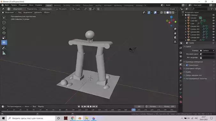Open the Маркер timeline menu
The width and height of the screenshot is (216, 121).
[x=41, y=106]
